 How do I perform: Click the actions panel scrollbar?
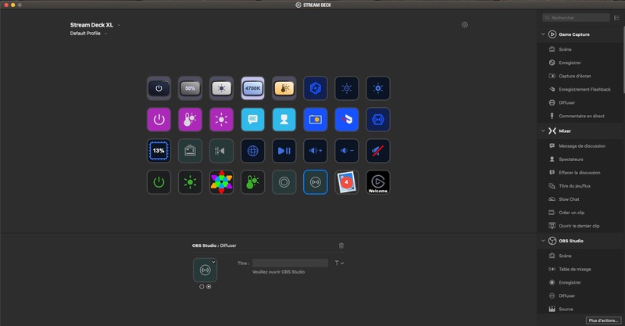click(623, 60)
